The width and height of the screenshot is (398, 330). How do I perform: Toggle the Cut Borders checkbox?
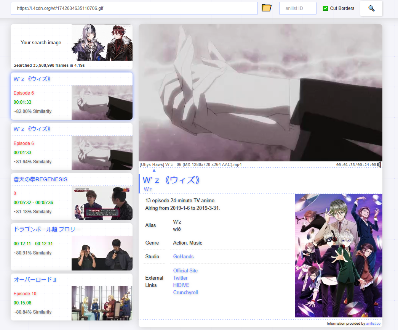(x=325, y=8)
